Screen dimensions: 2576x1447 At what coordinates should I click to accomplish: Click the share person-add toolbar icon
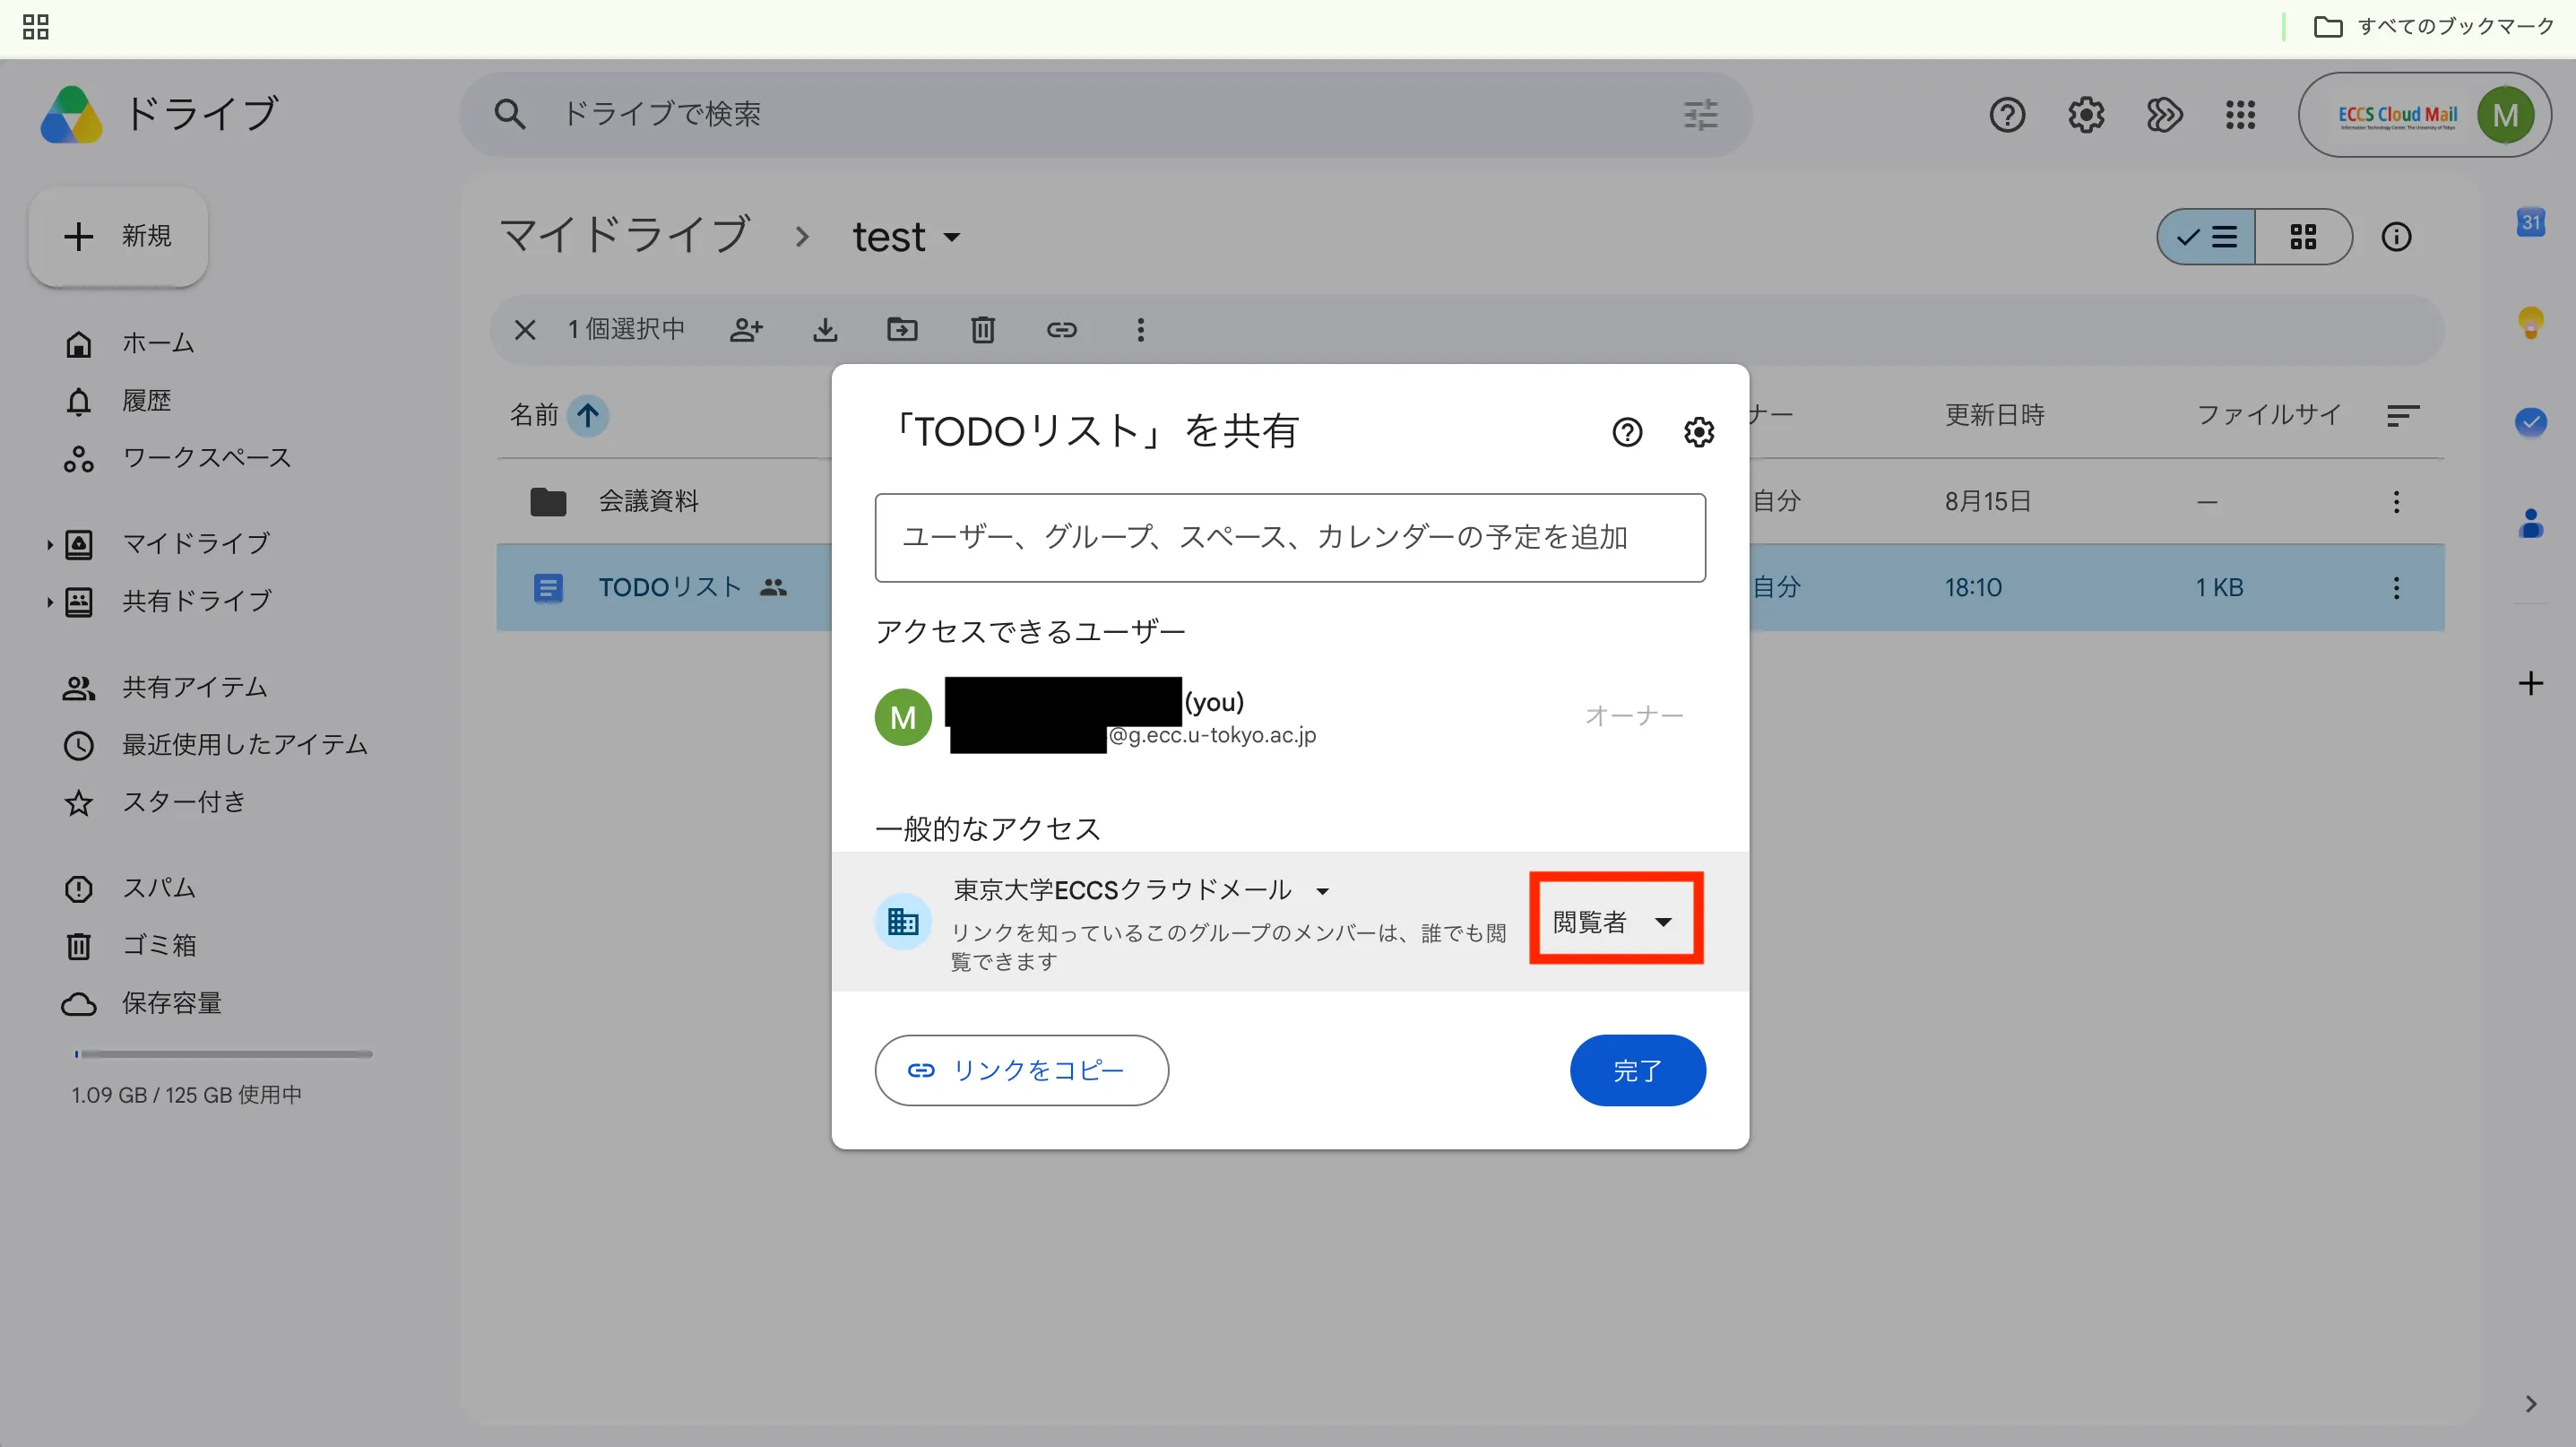[746, 330]
